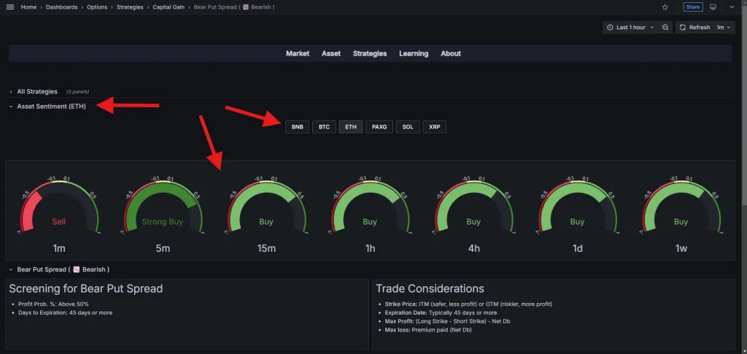Open the Dashboards breadcrumb
Image resolution: width=747 pixels, height=354 pixels.
click(x=61, y=7)
